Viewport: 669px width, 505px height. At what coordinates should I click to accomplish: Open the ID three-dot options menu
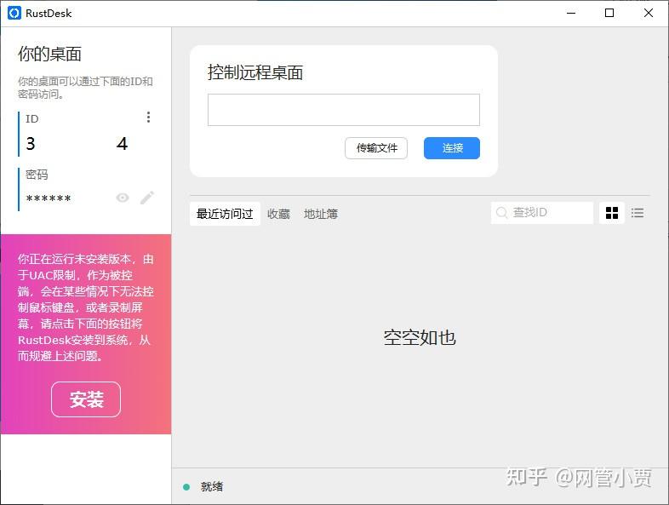point(148,118)
